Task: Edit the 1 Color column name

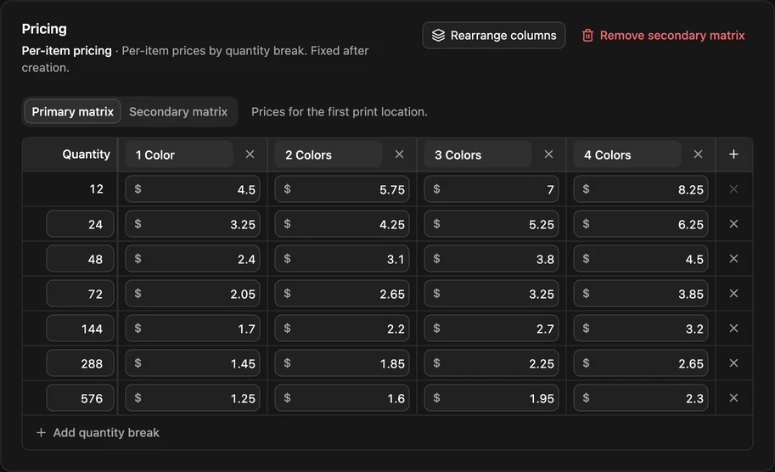Action: (x=179, y=155)
